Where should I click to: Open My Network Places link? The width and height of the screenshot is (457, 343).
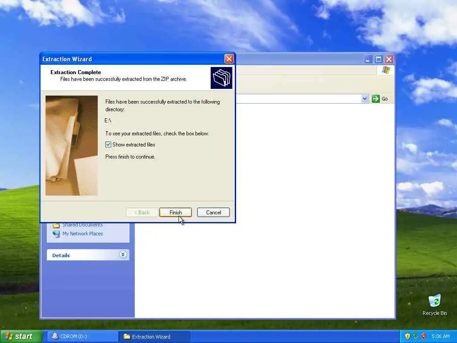83,234
